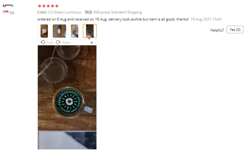This screenshot has width=246, height=153.
Task: Open the second review photo thumbnail
Action: tap(59, 31)
